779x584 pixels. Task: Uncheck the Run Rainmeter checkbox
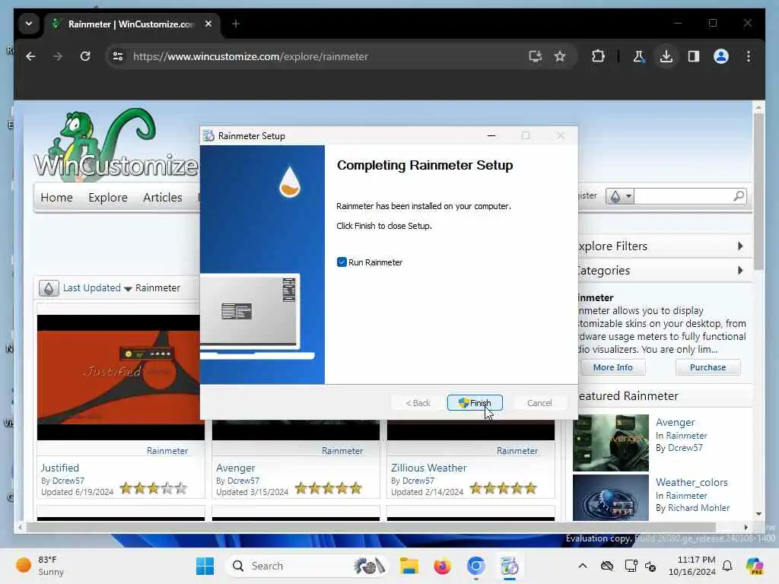342,262
